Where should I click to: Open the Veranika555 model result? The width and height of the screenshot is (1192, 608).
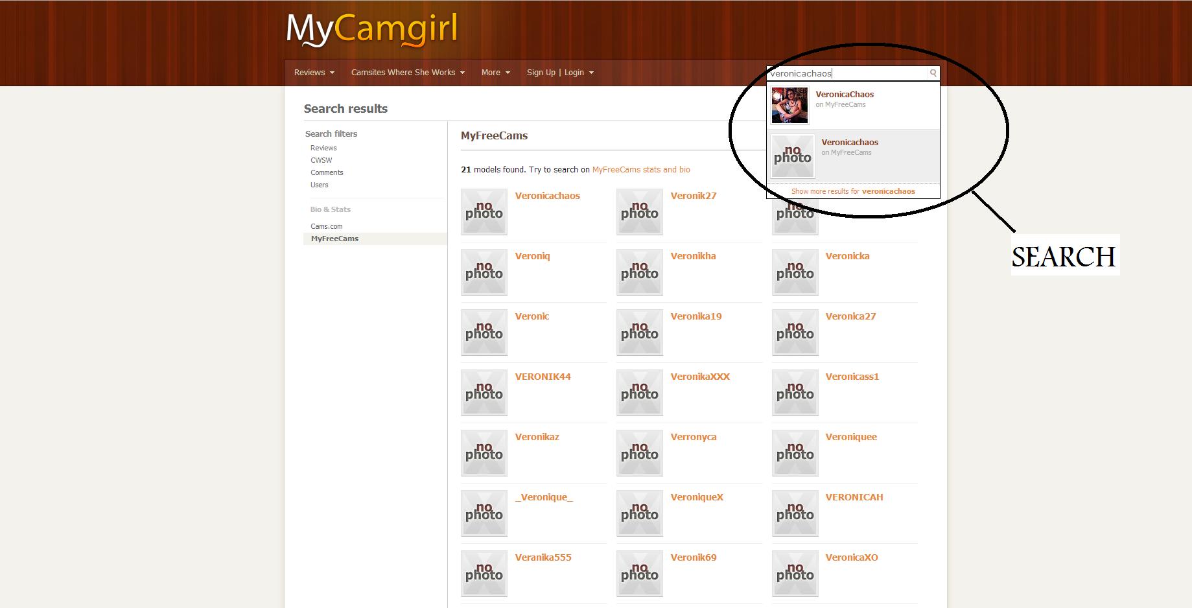[543, 557]
